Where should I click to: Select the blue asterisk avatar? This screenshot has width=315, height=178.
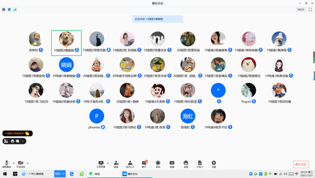(x=218, y=90)
